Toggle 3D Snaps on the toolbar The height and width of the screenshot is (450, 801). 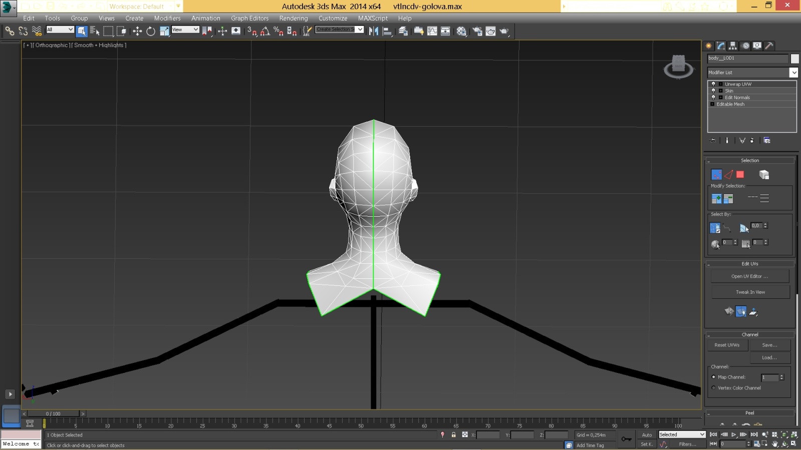click(252, 31)
